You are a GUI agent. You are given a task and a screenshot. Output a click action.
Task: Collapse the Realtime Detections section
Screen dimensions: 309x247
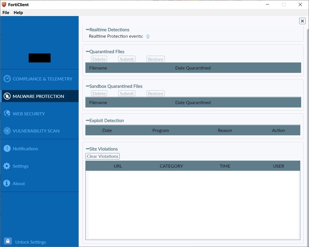87,30
